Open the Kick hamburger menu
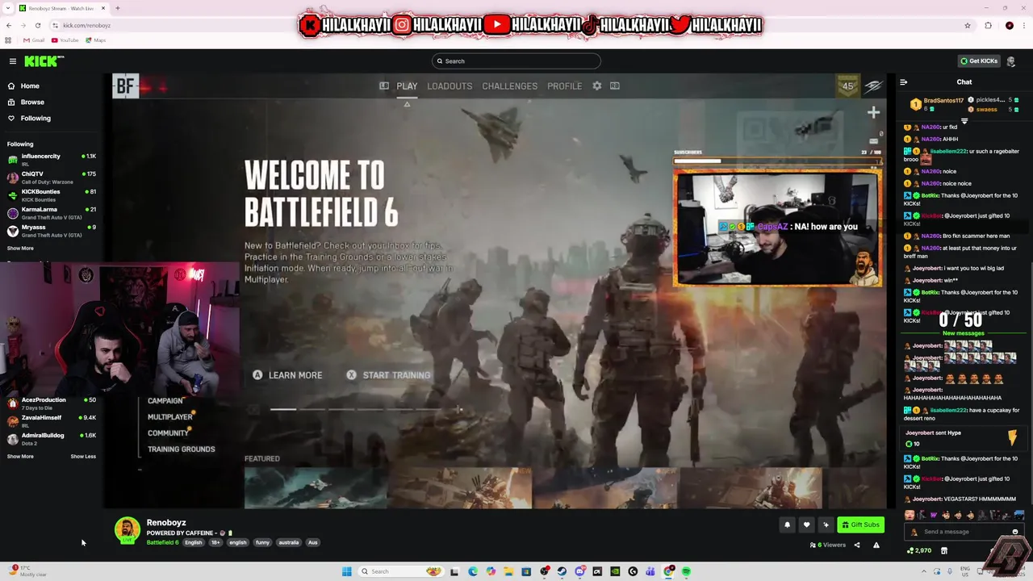1033x581 pixels. tap(12, 61)
